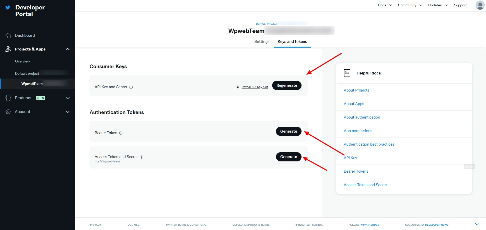Open the About Projects doc link
Image resolution: width=486 pixels, height=230 pixels.
[x=356, y=90]
